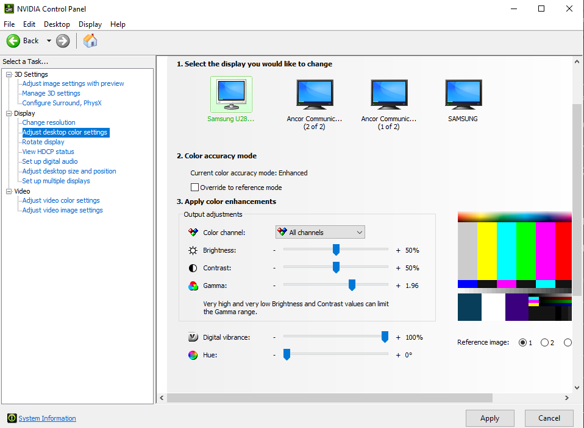Click the Digital vibrance icon
This screenshot has width=584, height=428.
[x=193, y=337]
